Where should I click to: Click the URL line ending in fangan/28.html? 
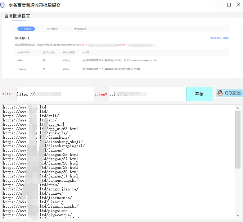pos(41,163)
